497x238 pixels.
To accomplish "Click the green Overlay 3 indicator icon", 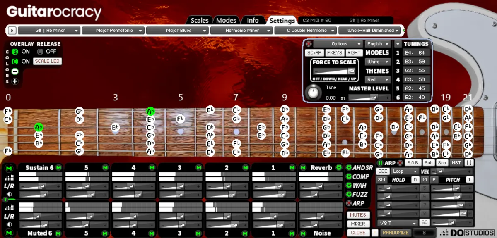I will pyautogui.click(x=15, y=52).
